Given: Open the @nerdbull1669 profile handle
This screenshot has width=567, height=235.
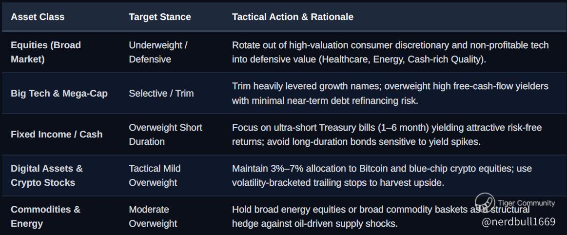Looking at the screenshot, I should 518,221.
